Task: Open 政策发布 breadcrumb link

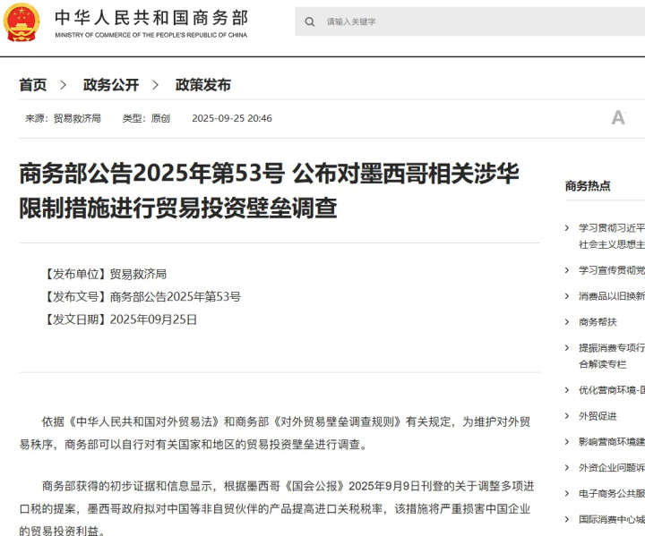Action: tap(203, 85)
